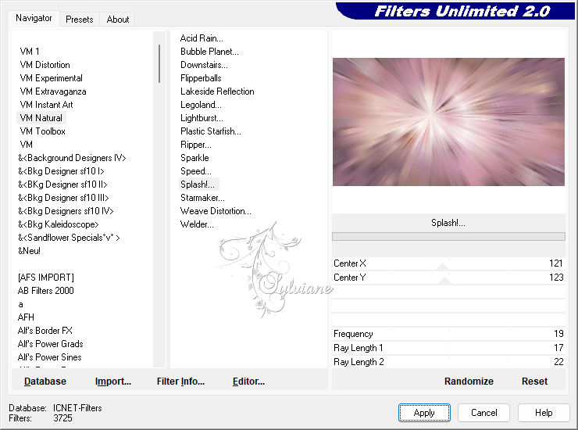
Task: Click the Ray Length 1 slider
Action: 448,348
